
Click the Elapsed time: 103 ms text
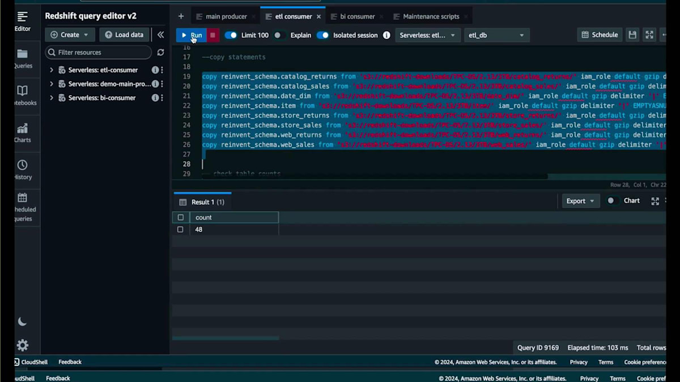pyautogui.click(x=598, y=347)
